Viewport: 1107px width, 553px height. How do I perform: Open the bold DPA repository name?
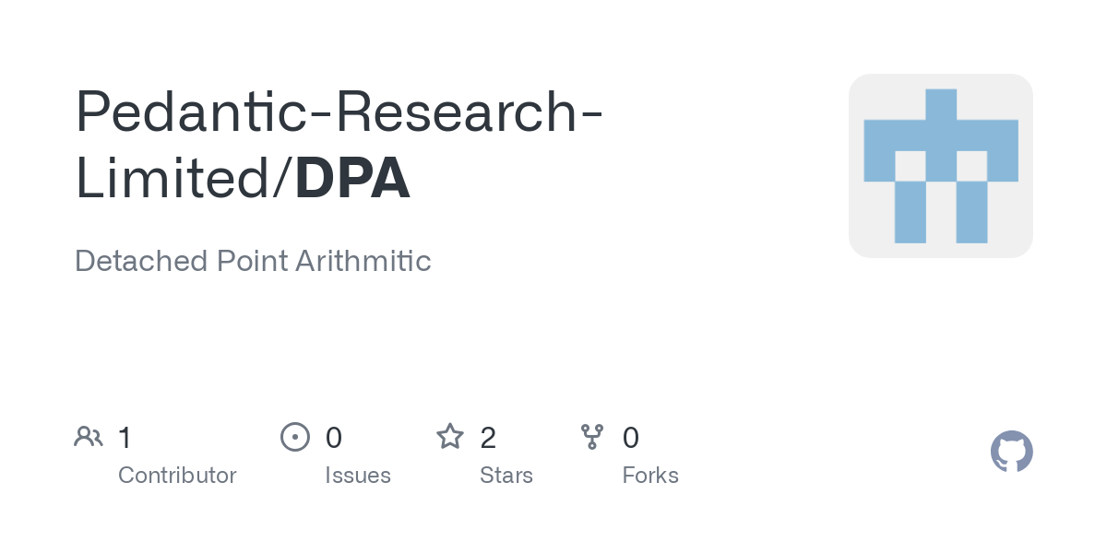click(353, 179)
